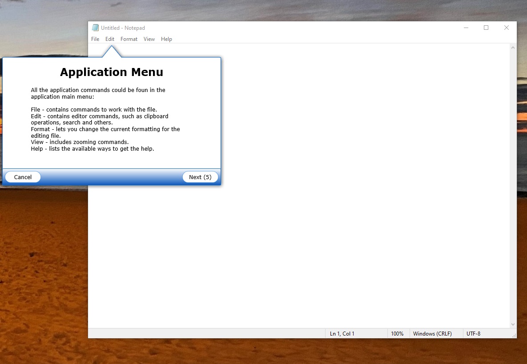The height and width of the screenshot is (364, 527).
Task: Click the resize grip in the status bar corner
Action: (514, 336)
